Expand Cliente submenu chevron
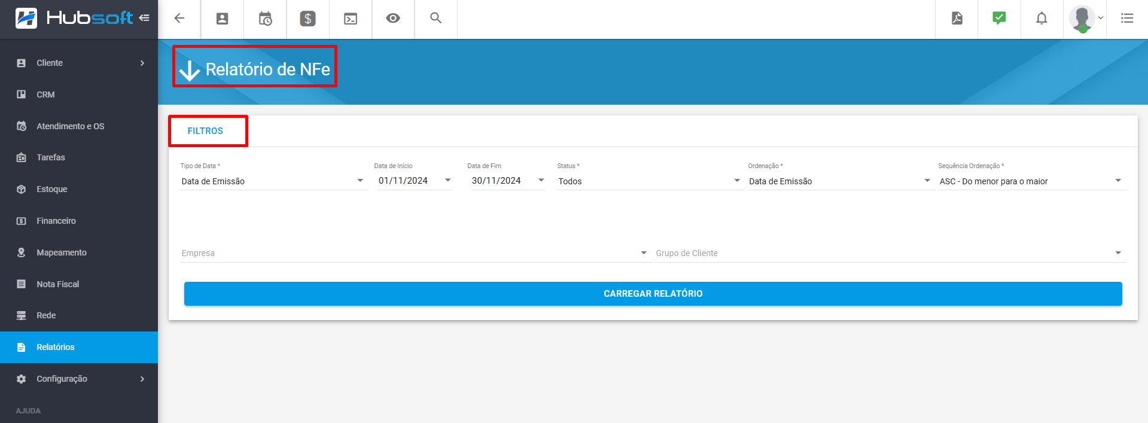1148x423 pixels. tap(142, 63)
